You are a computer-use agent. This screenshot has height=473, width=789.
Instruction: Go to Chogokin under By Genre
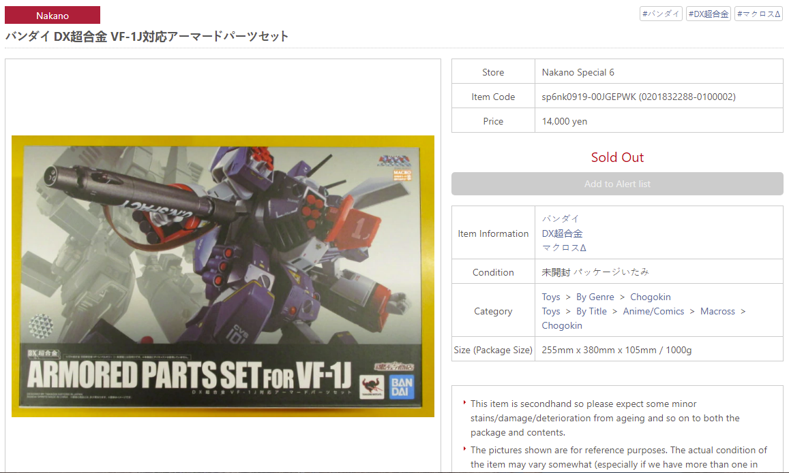point(650,297)
